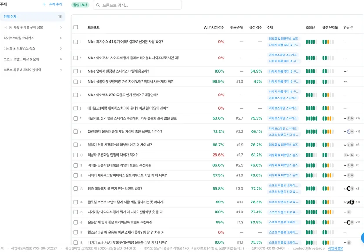This screenshot has height=252, width=364.
Task: Click the Nike swoosh mention icon in row 3
Action: point(346,71)
